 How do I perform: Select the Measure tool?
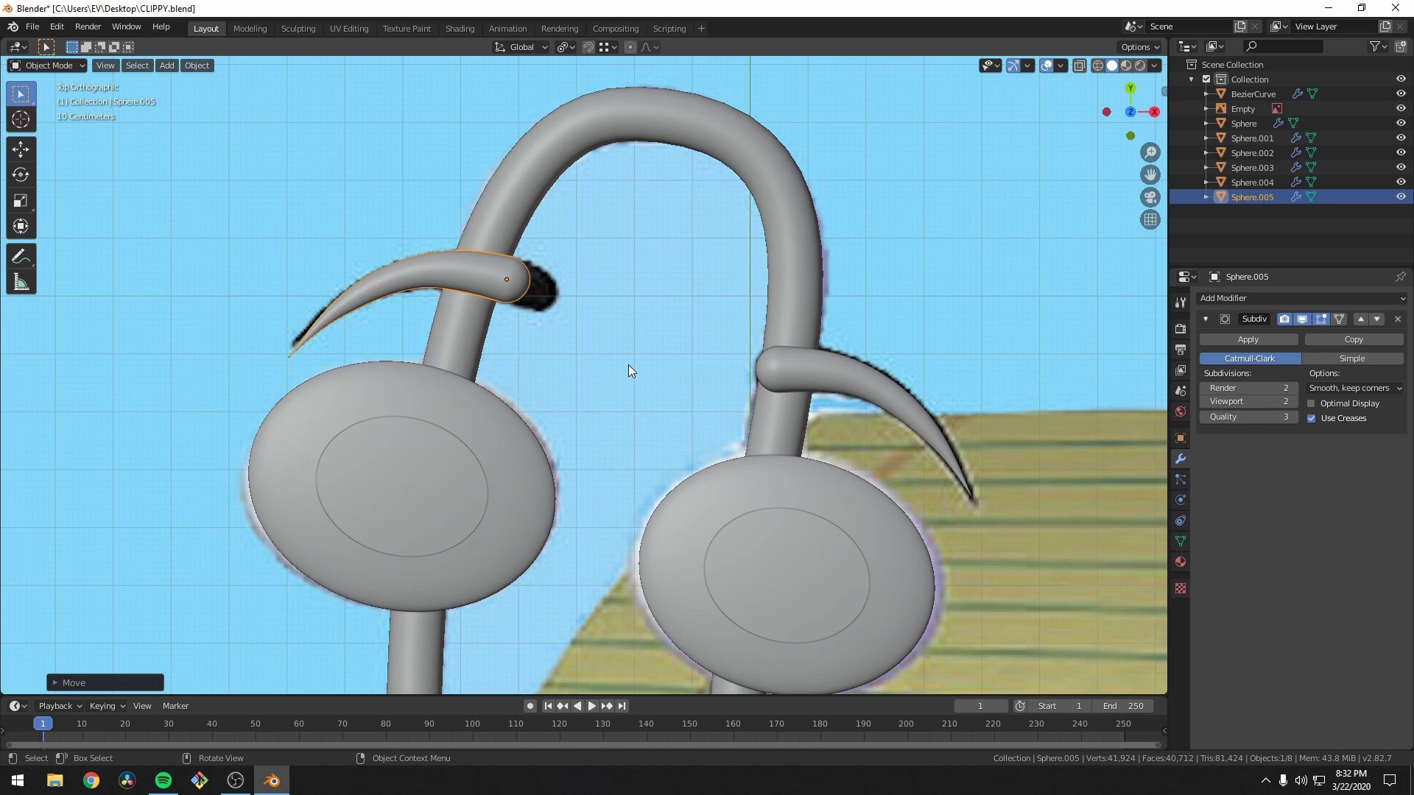click(21, 281)
